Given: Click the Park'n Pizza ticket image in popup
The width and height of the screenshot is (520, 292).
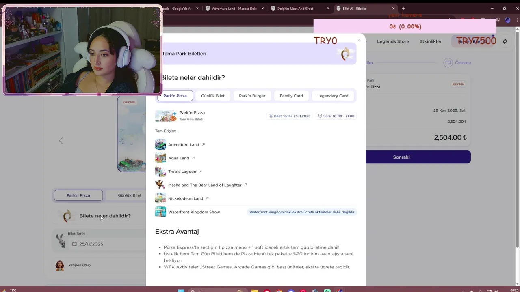Looking at the screenshot, I should [166, 116].
